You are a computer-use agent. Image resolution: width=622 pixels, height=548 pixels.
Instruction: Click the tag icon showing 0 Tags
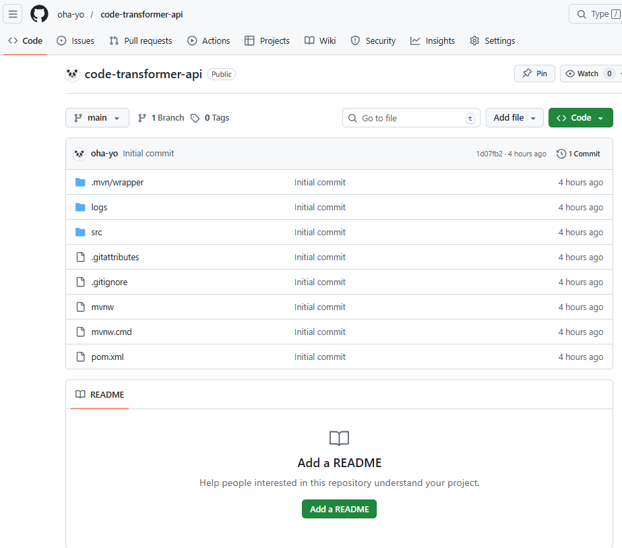click(x=195, y=118)
